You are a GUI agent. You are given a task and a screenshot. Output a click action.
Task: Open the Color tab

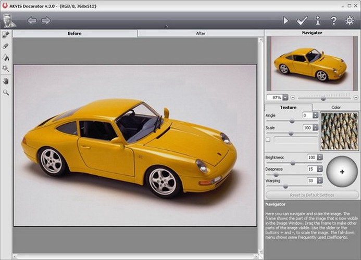[x=336, y=107]
